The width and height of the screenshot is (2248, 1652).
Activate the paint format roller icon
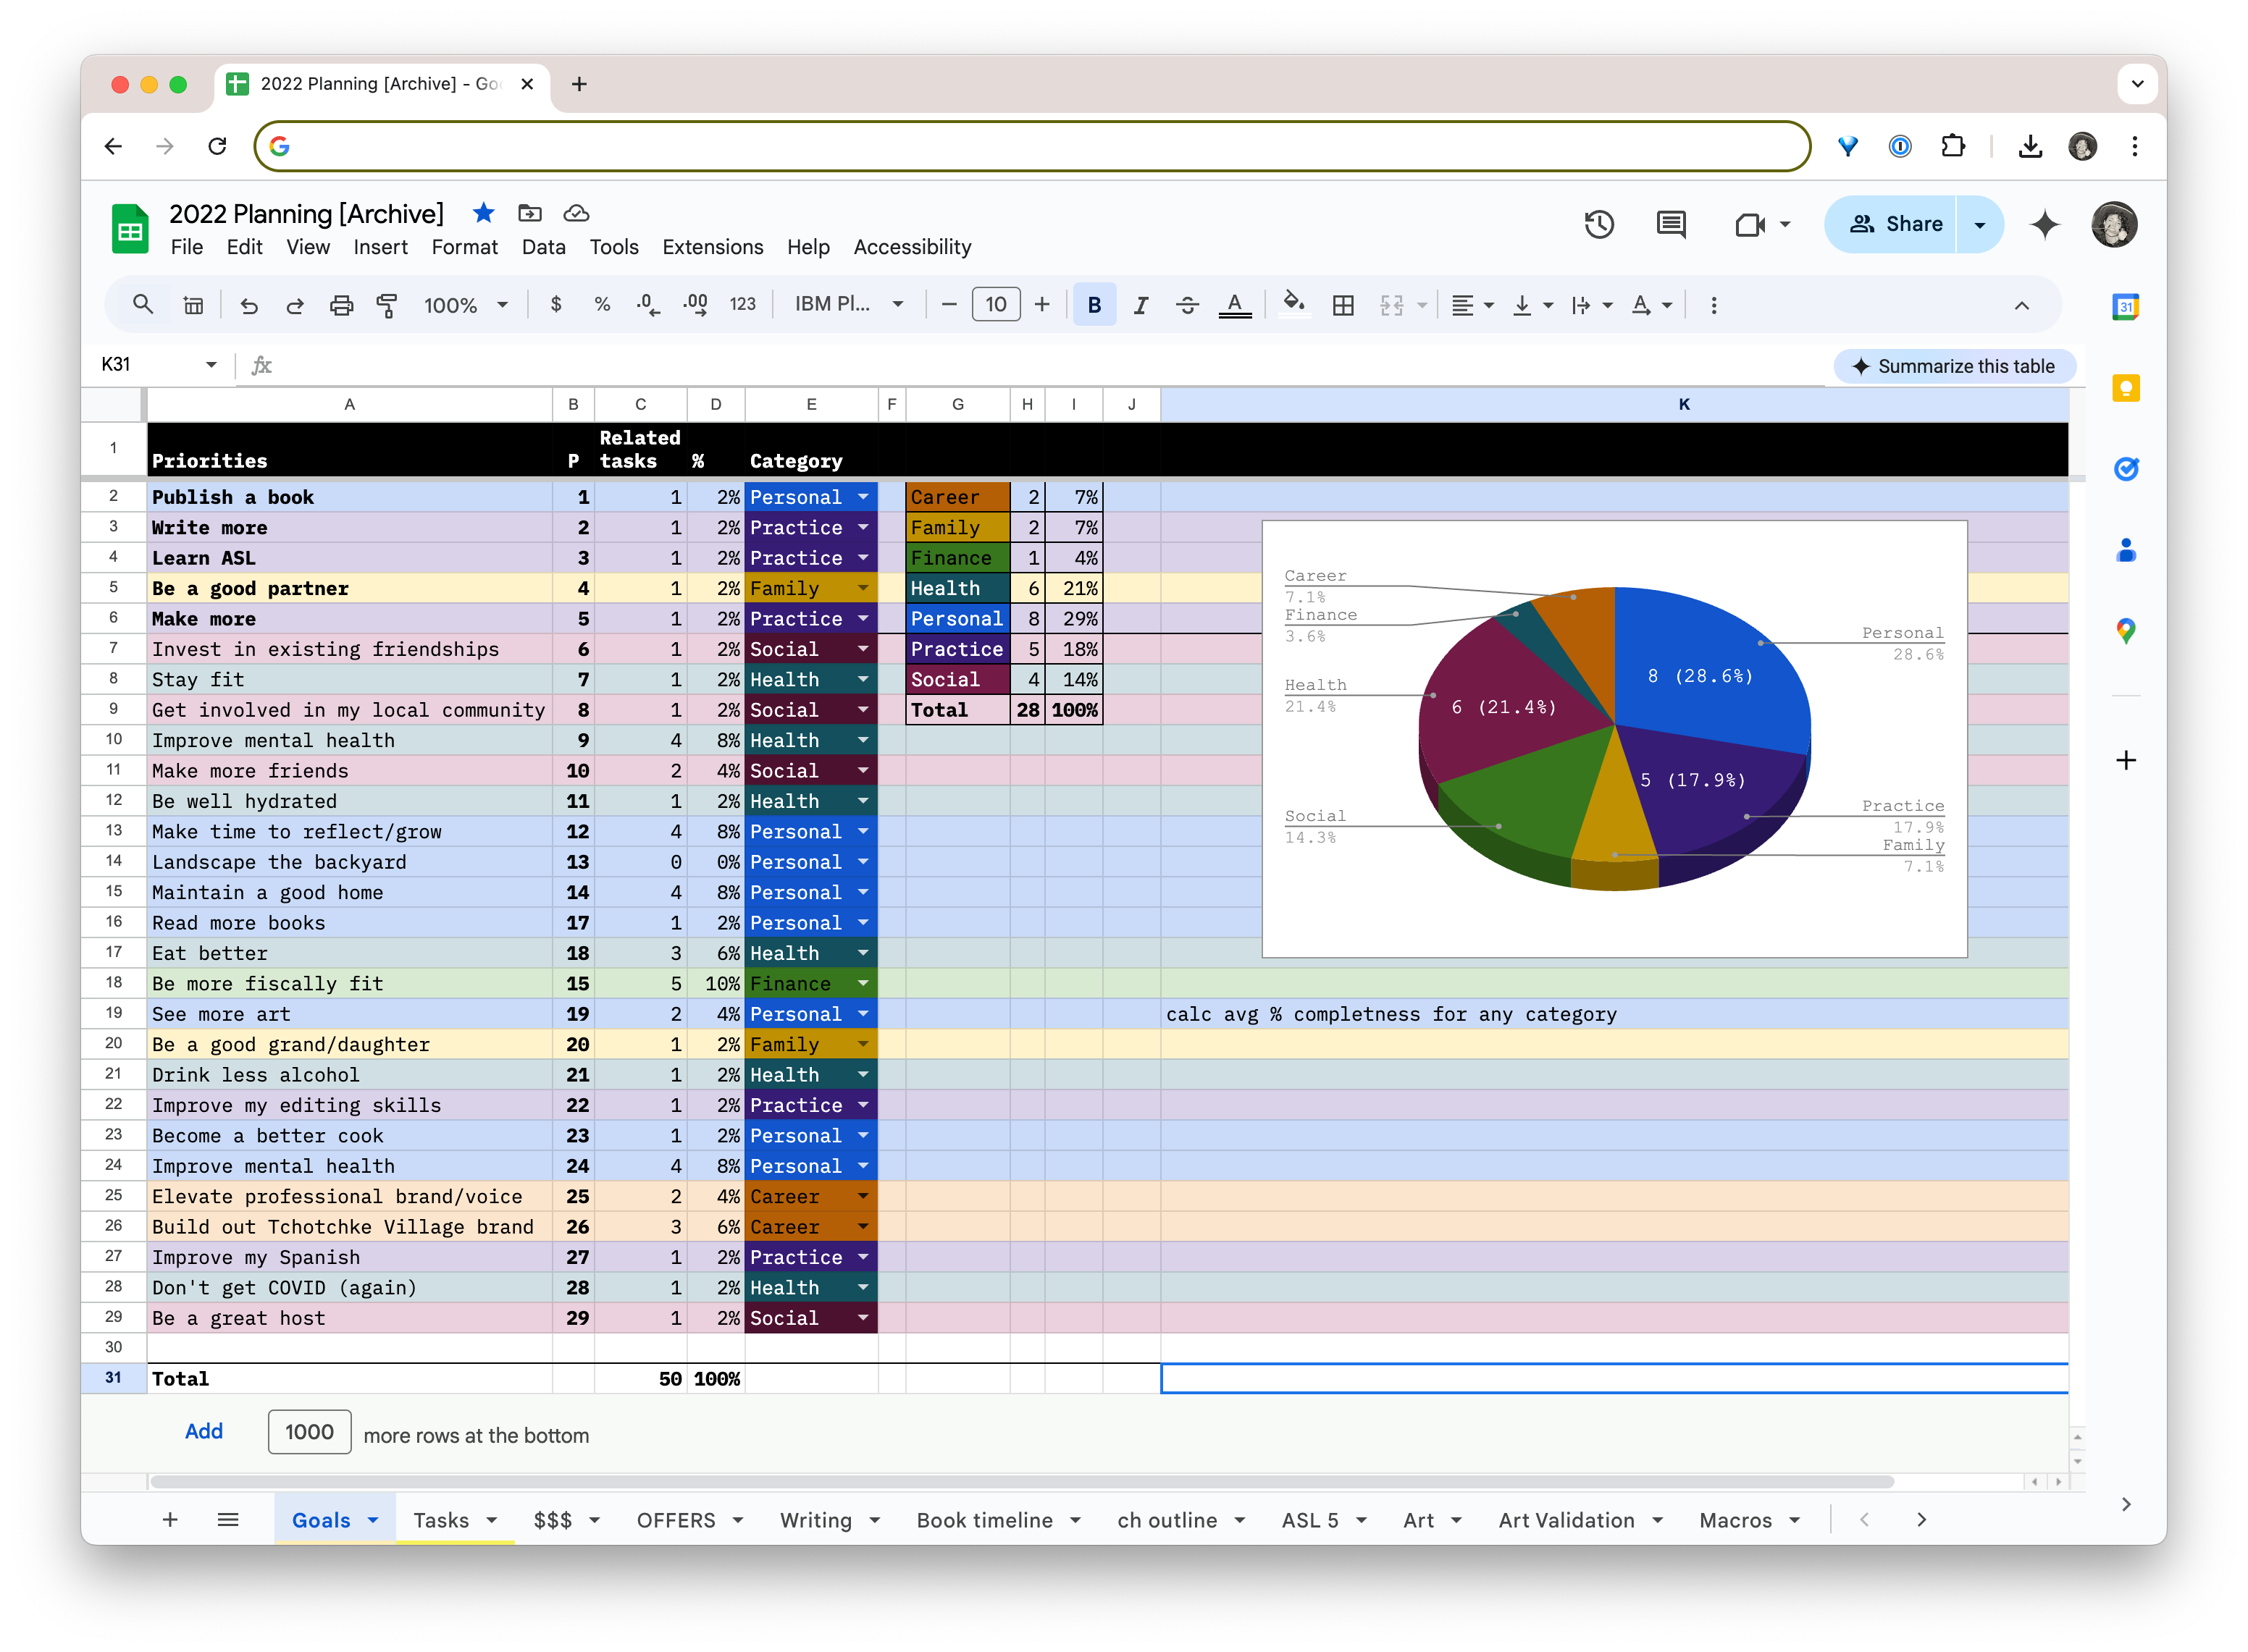[387, 305]
